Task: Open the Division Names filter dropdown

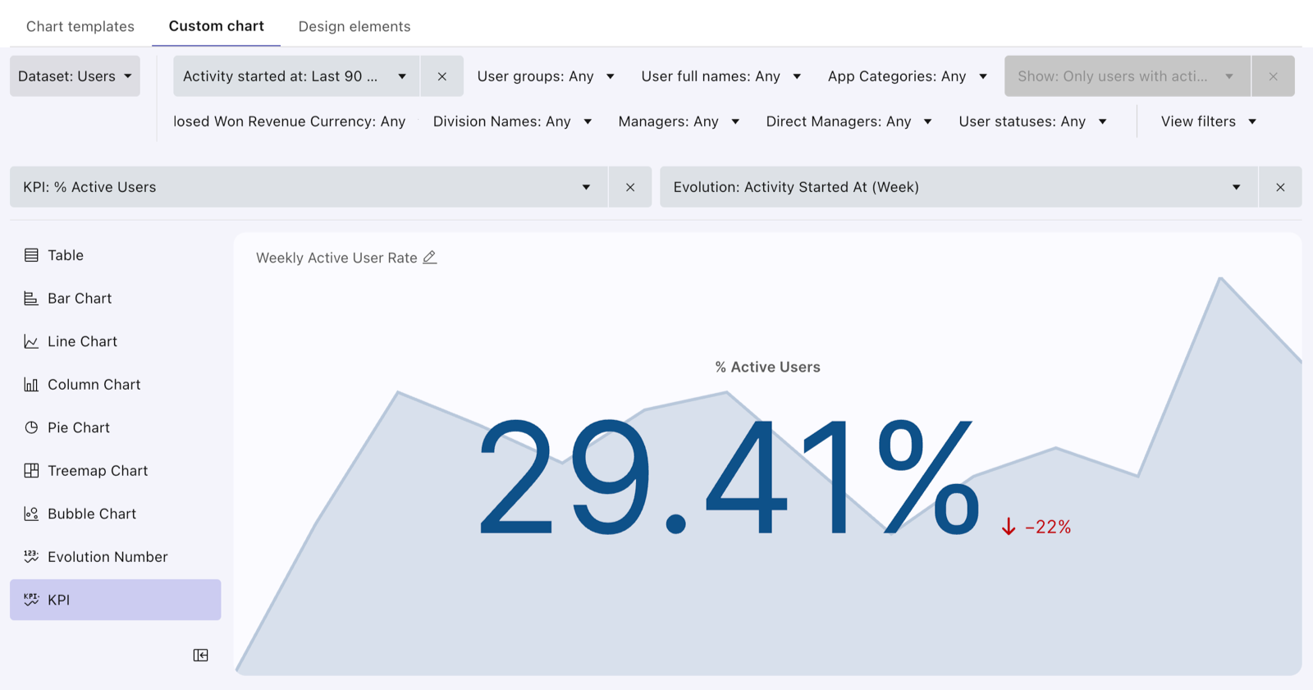Action: click(512, 121)
